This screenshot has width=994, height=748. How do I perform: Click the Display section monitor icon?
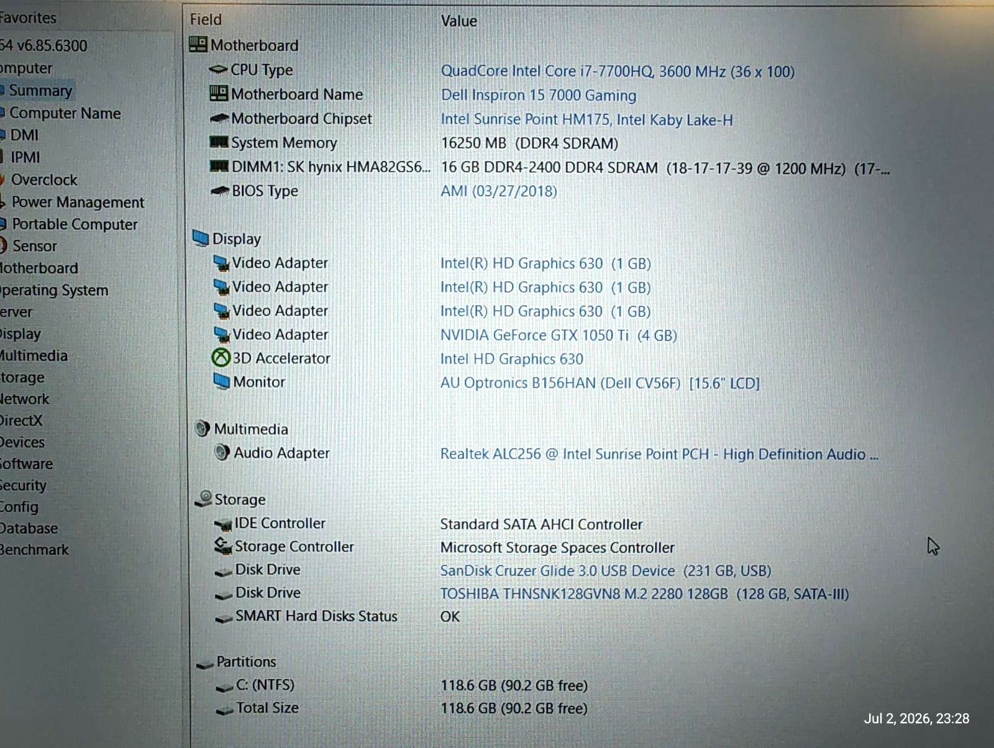(x=201, y=238)
